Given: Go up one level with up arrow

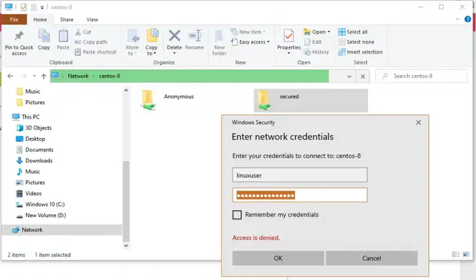Looking at the screenshot, I should pyautogui.click(x=44, y=76).
